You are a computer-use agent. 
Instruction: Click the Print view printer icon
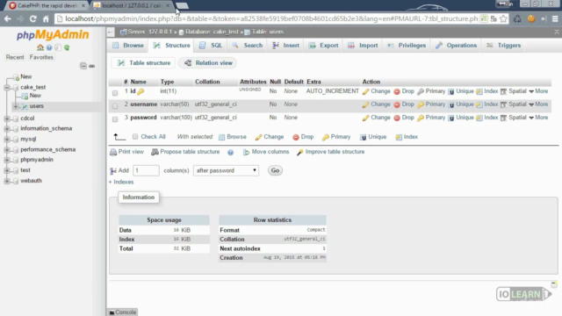tap(113, 152)
